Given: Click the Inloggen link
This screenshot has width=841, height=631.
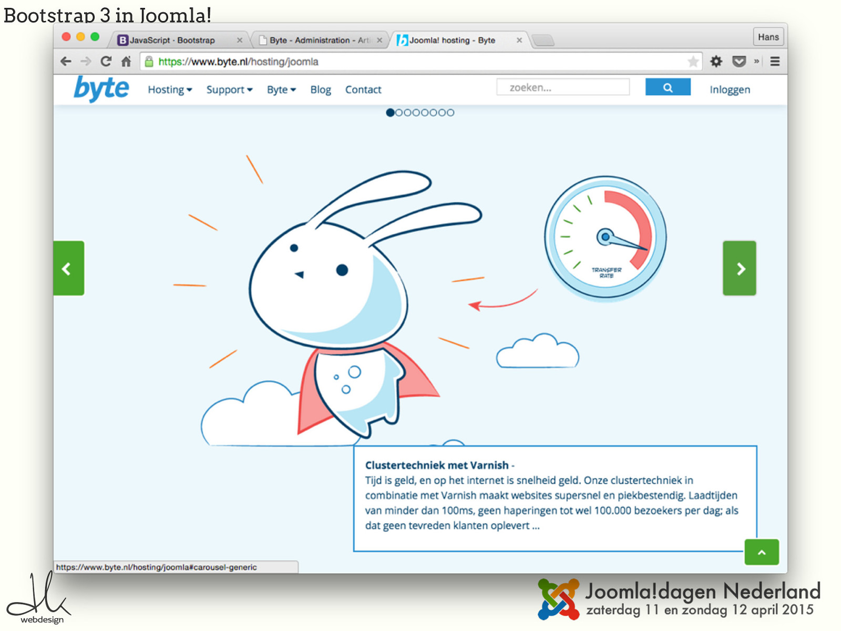Looking at the screenshot, I should pos(730,90).
